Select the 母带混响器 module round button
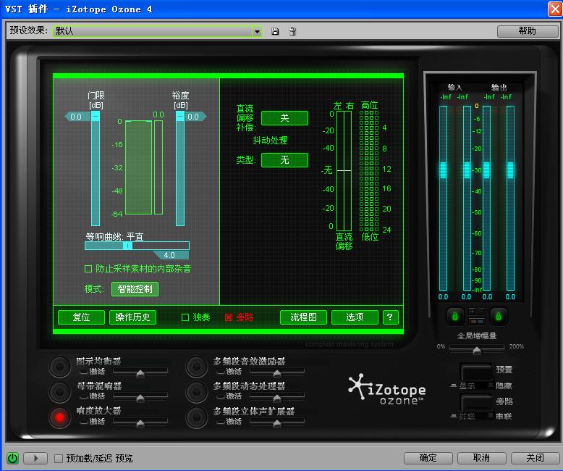563x471 pixels. pyautogui.click(x=60, y=392)
